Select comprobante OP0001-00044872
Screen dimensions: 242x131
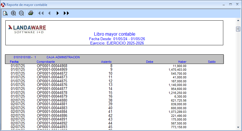(52, 74)
